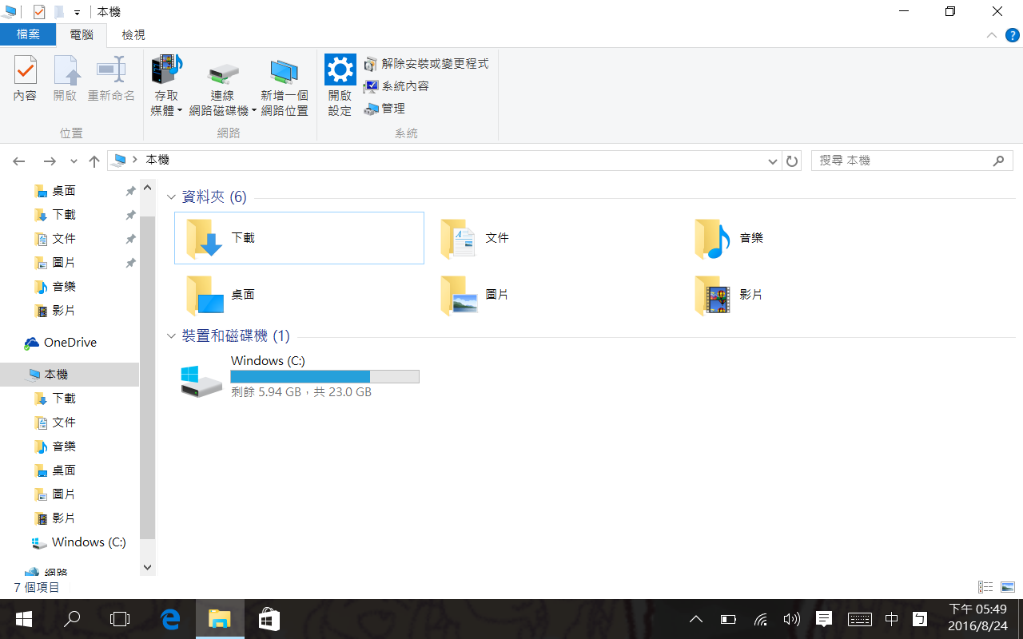Open the 檔案 file tab
Screen dimensions: 1023x639
tap(28, 35)
